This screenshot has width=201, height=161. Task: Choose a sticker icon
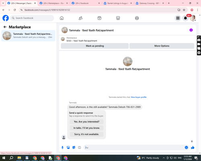(74, 148)
